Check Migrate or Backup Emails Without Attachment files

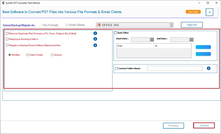[7, 45]
